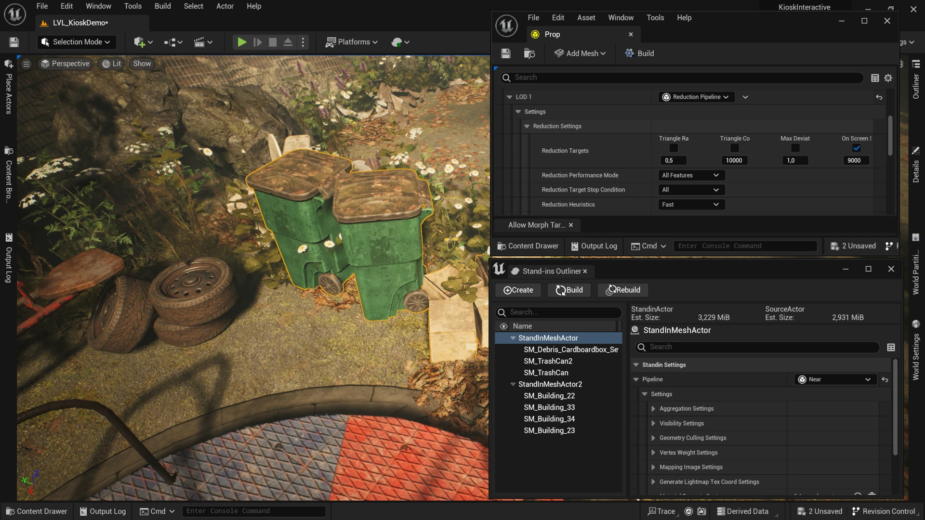
Task: Reset Pipeline Near value with revert arrow
Action: [885, 380]
